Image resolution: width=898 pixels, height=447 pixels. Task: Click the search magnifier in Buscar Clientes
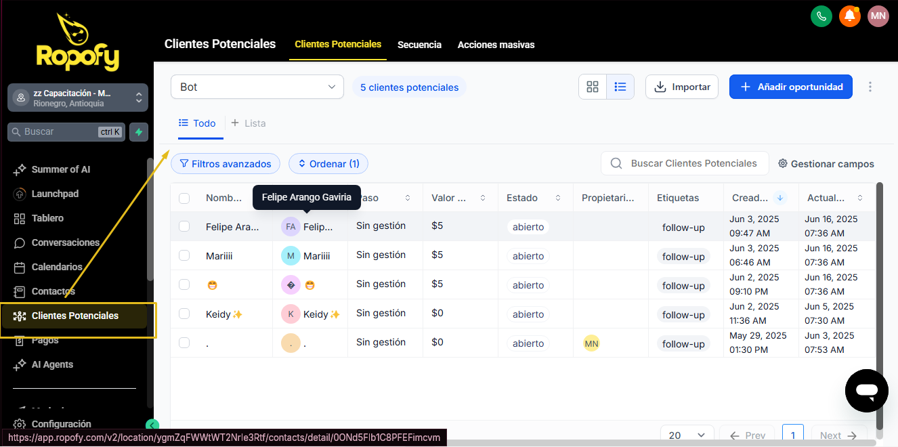616,163
